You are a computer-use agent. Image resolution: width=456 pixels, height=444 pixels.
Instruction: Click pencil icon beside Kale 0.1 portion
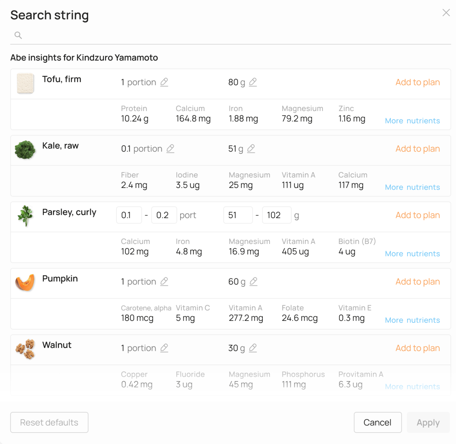click(x=170, y=149)
